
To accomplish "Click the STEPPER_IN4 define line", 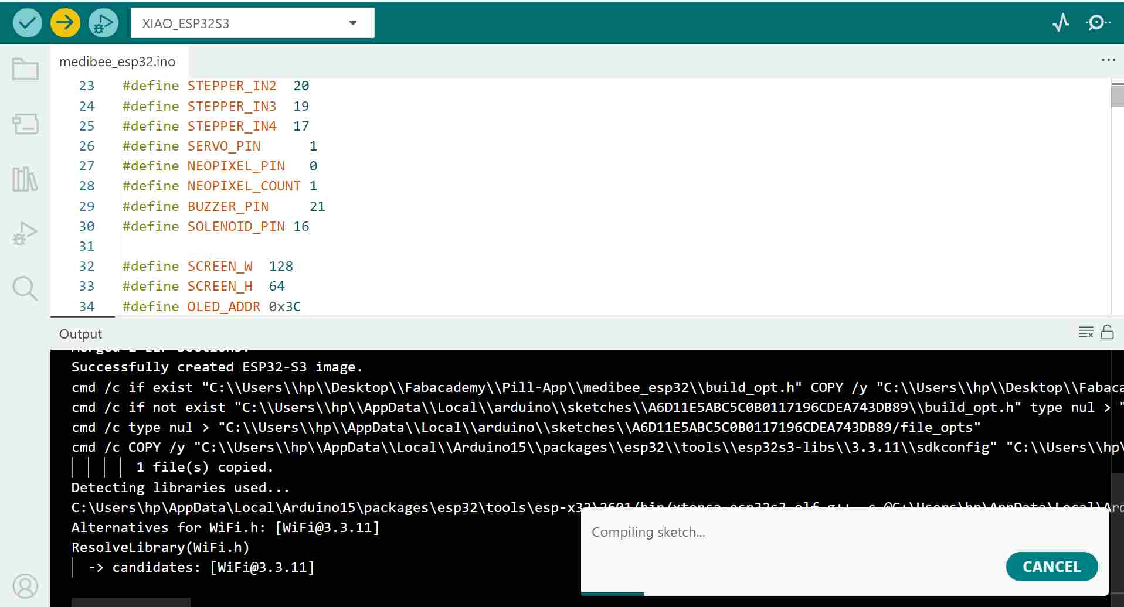I will pyautogui.click(x=216, y=126).
